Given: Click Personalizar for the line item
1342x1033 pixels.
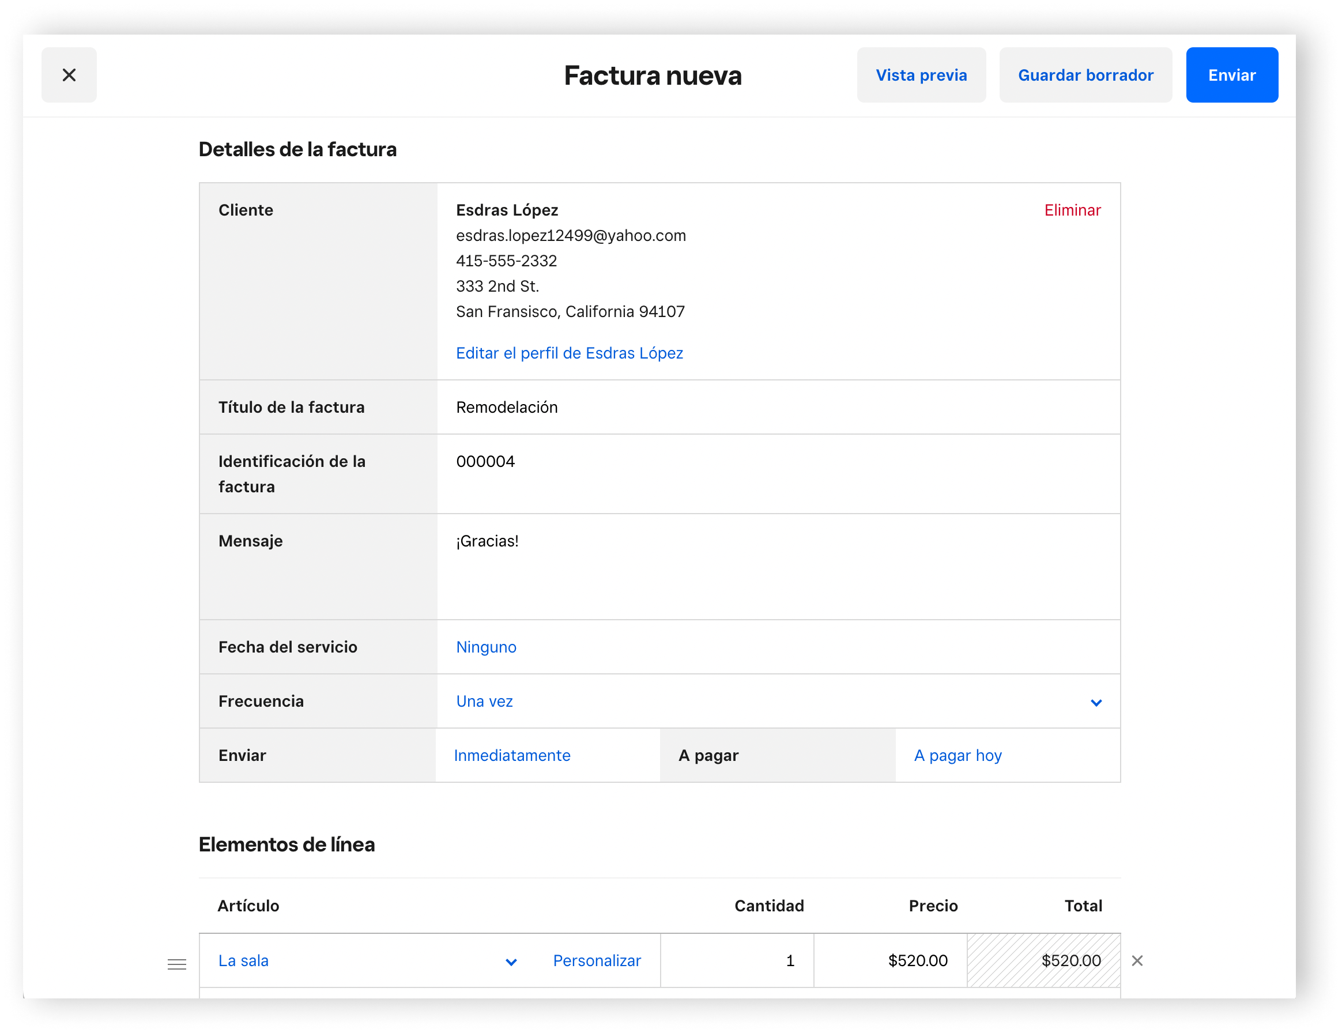Looking at the screenshot, I should point(596,960).
